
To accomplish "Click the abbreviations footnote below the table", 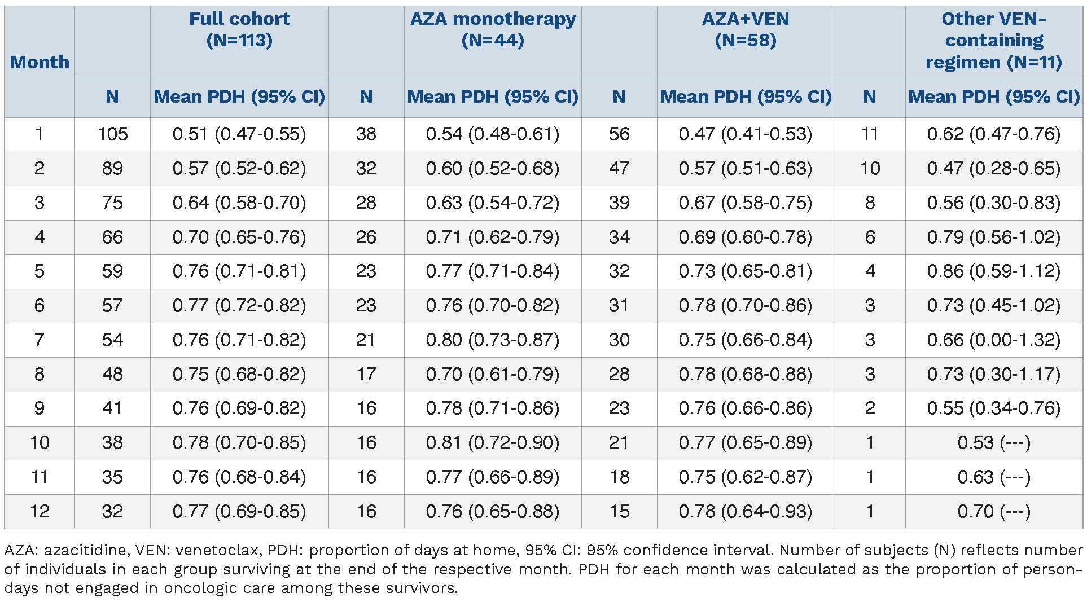I will tap(543, 569).
